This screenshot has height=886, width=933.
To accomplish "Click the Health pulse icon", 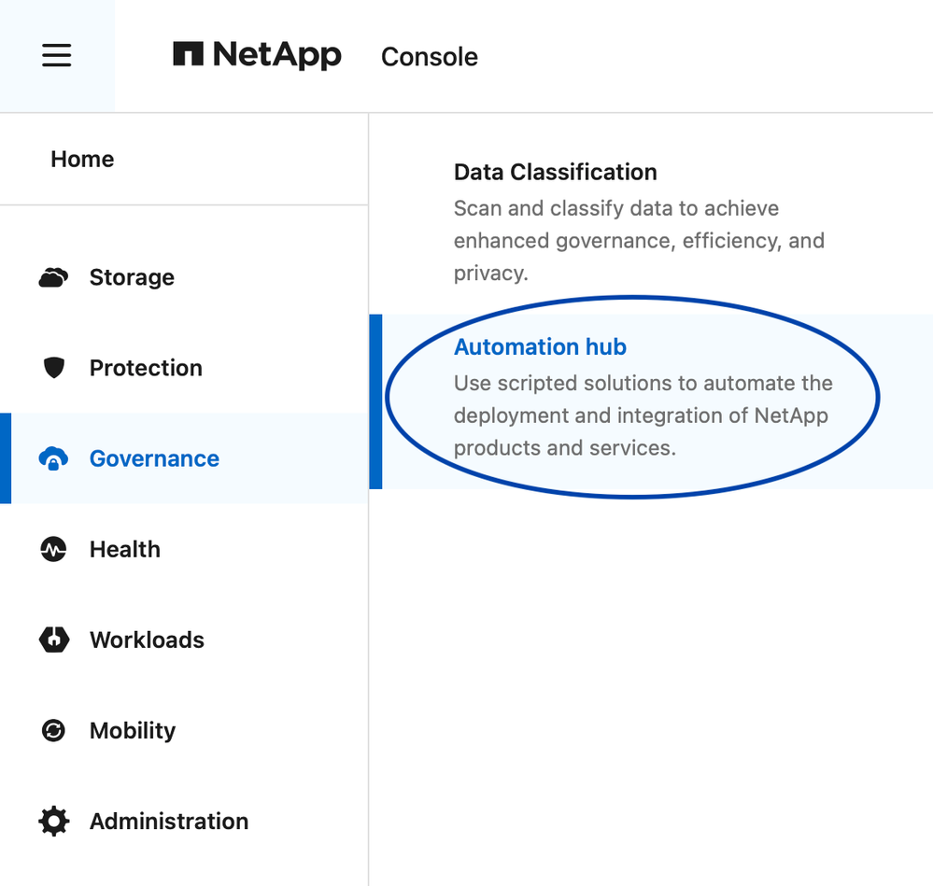I will coord(53,549).
